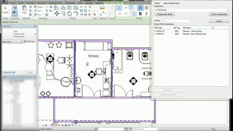Click the Search input field
This screenshot has height=131, width=233.
178,21
